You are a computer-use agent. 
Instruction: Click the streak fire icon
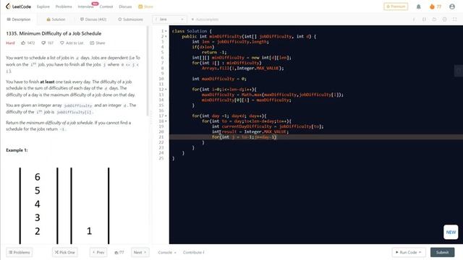point(432,6)
